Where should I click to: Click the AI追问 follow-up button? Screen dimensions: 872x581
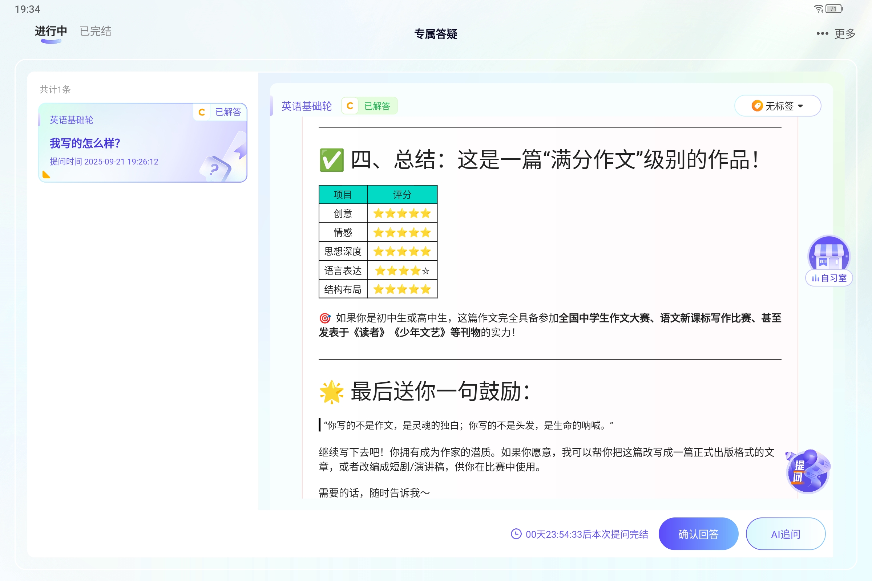pyautogui.click(x=785, y=533)
